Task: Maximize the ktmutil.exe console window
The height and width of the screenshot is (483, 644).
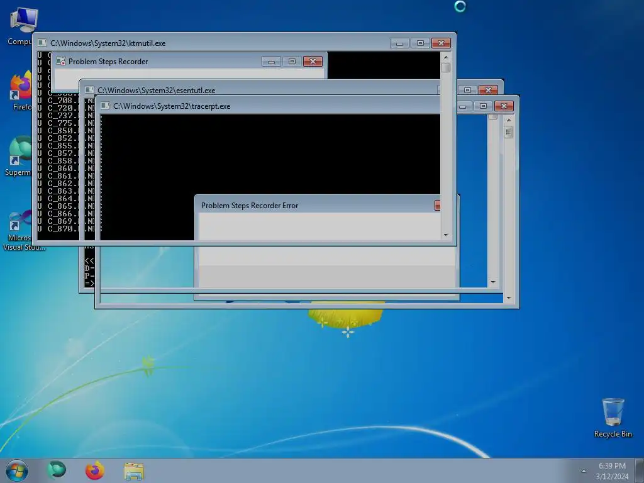Action: tap(419, 43)
